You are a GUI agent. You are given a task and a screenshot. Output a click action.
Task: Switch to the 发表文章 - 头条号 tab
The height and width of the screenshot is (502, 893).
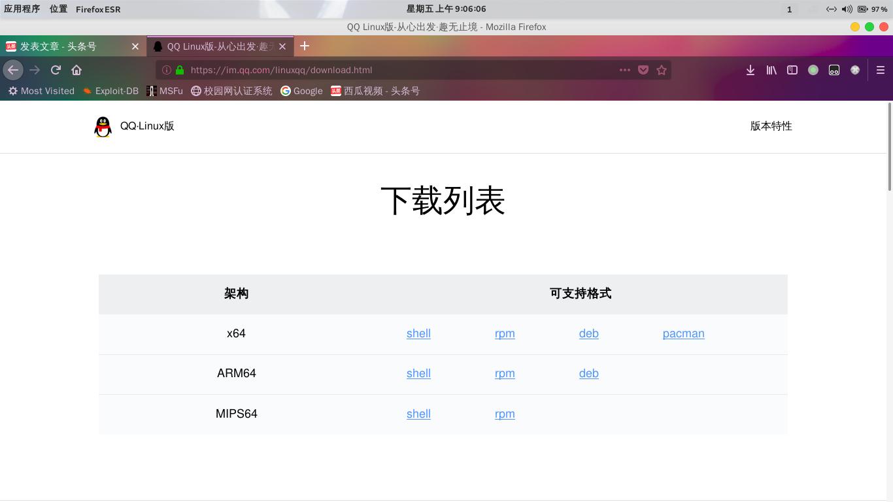(x=73, y=46)
